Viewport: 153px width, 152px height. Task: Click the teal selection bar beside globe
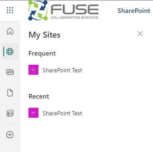[x=4, y=52]
